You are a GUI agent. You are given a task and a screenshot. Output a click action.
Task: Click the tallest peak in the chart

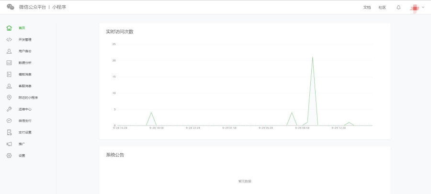(313, 57)
